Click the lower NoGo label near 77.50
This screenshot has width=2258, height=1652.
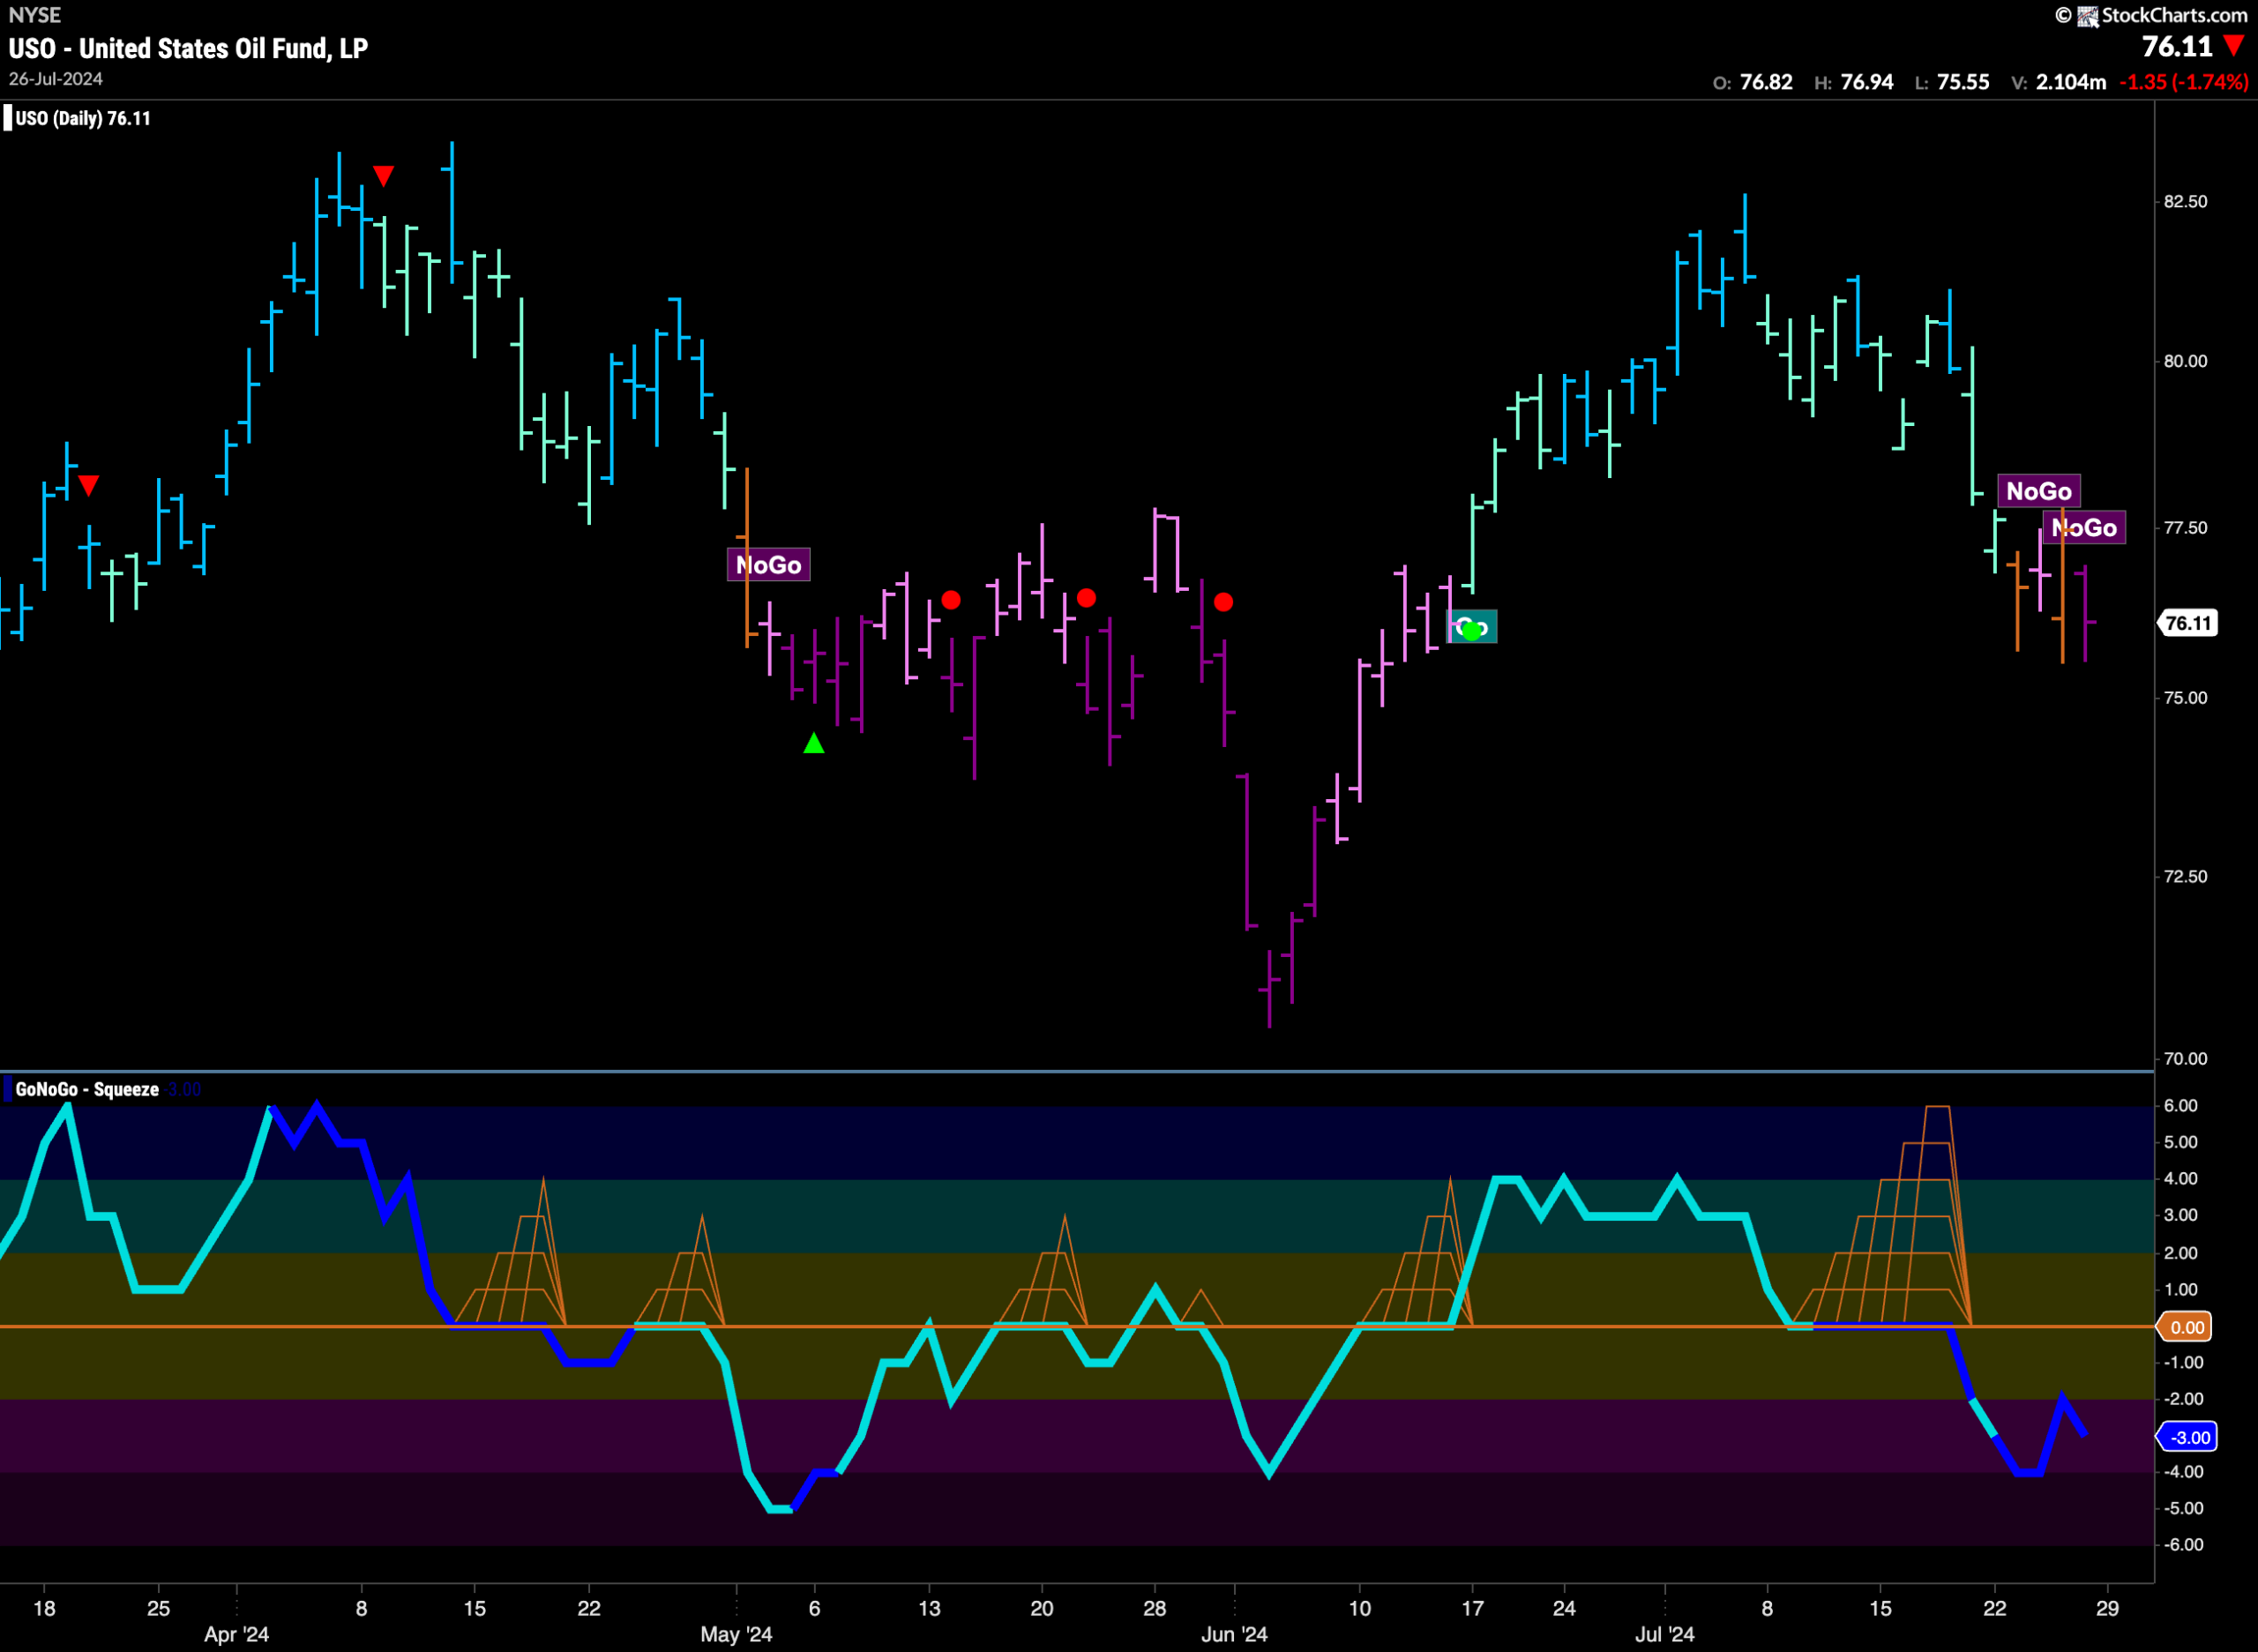[x=2084, y=528]
